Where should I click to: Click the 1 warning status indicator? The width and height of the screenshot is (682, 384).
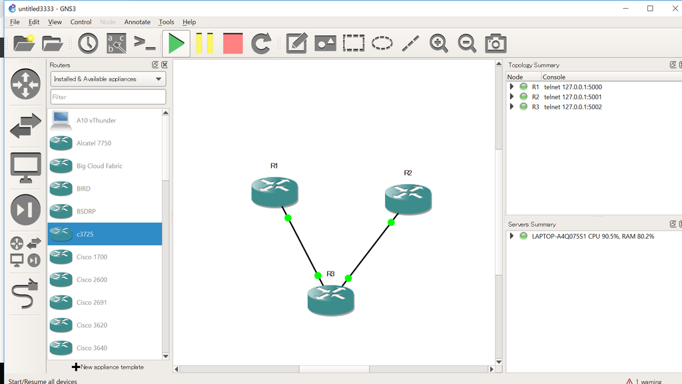[644, 381]
